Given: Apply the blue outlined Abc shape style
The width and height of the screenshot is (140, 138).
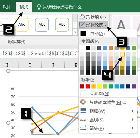Looking at the screenshot, I should coord(42,25).
